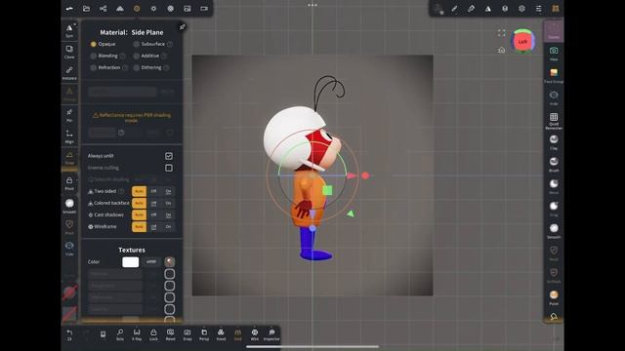Tap the Clone tool in left bar
Viewport: 625px width, 351px height.
coord(69,52)
